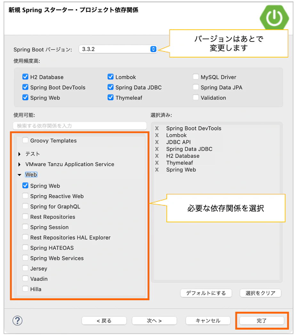Viewport: 297px width, 336px height.
Task: Open help via the question mark icon
Action: pos(18,321)
